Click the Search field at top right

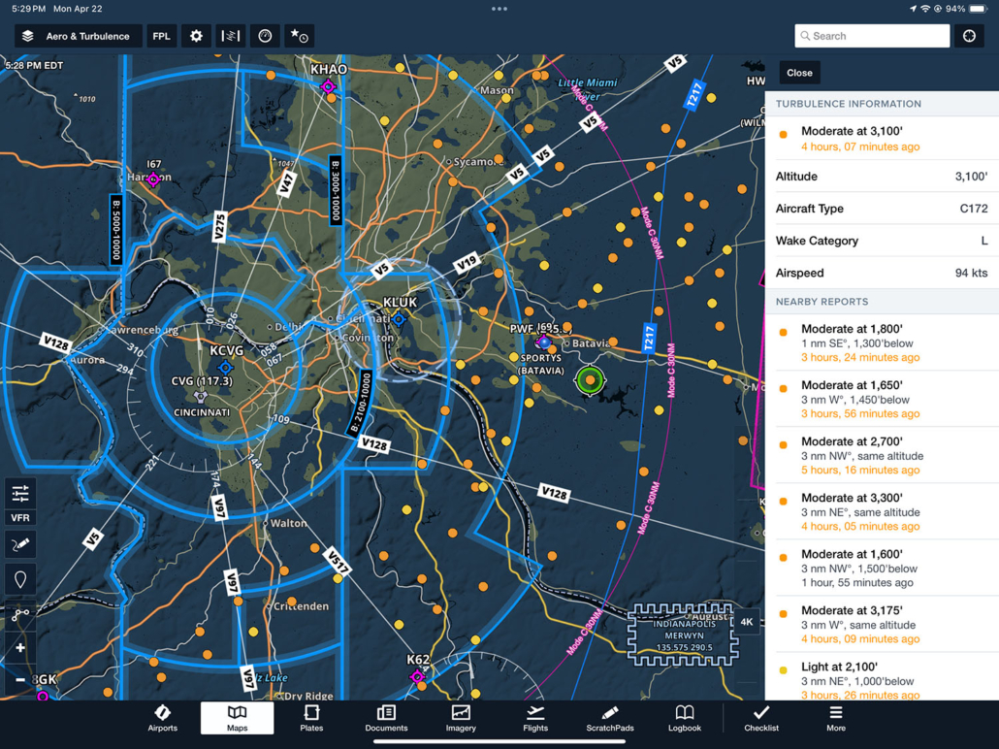(871, 35)
